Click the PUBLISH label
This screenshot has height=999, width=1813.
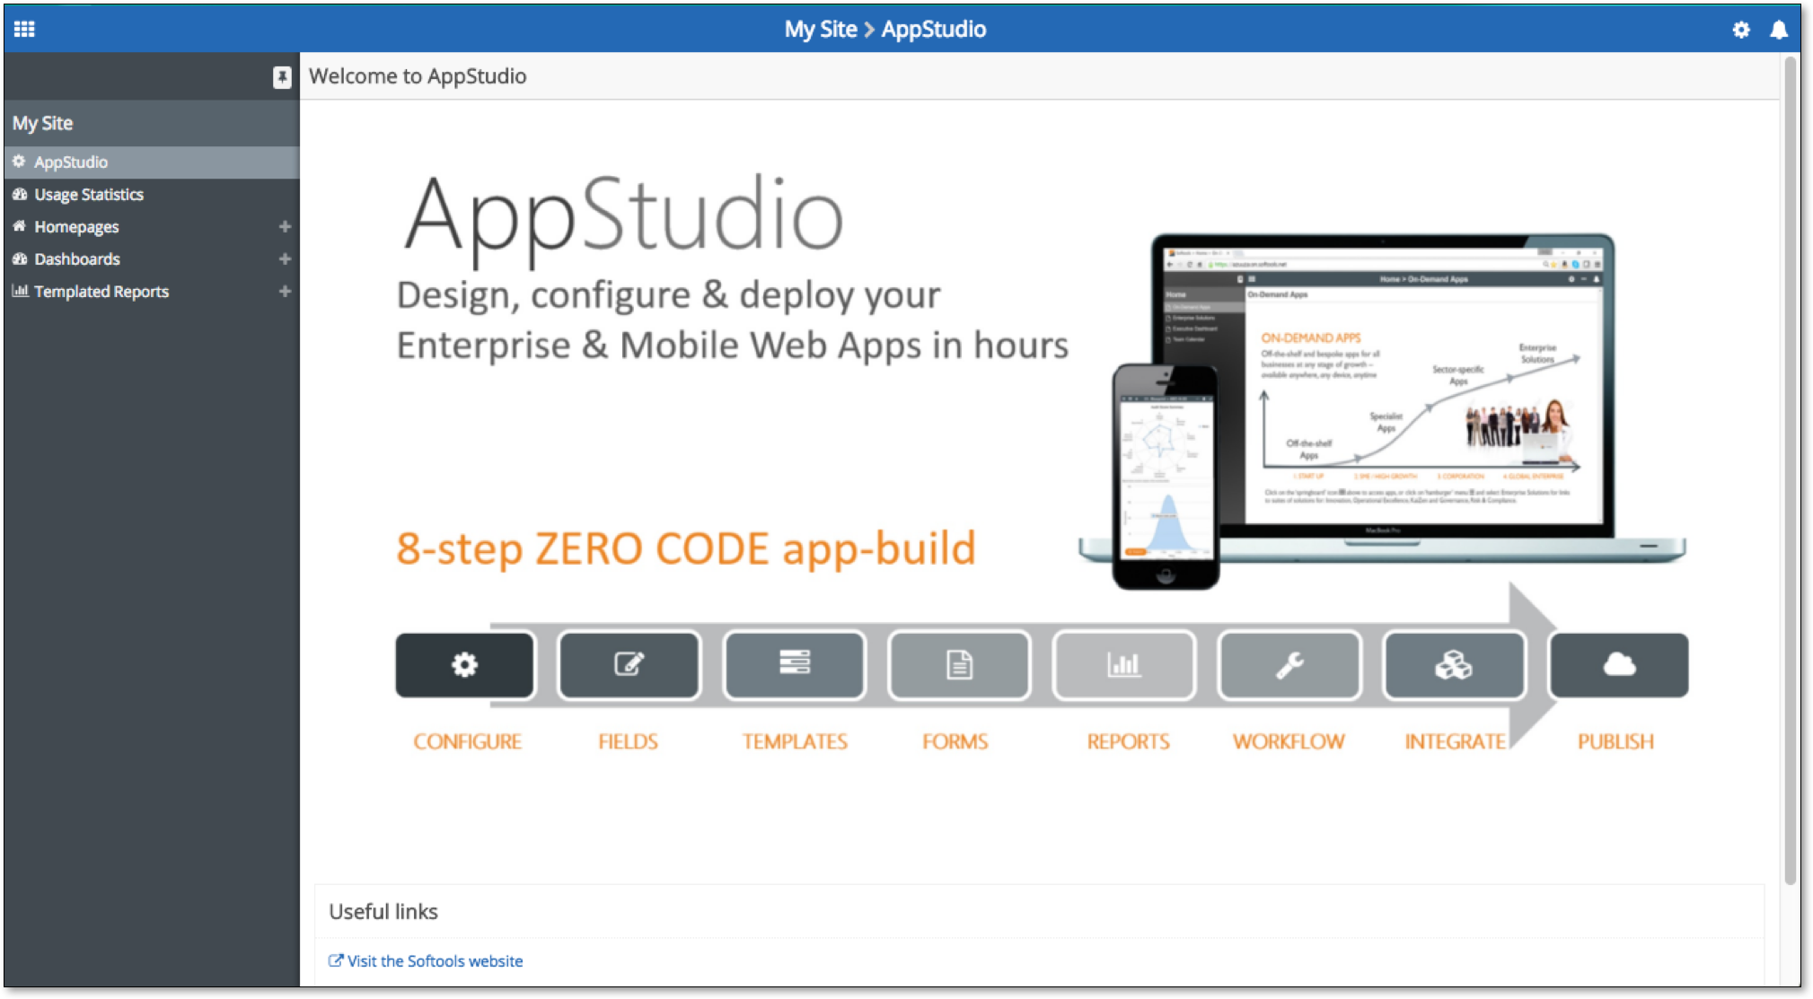click(x=1615, y=741)
